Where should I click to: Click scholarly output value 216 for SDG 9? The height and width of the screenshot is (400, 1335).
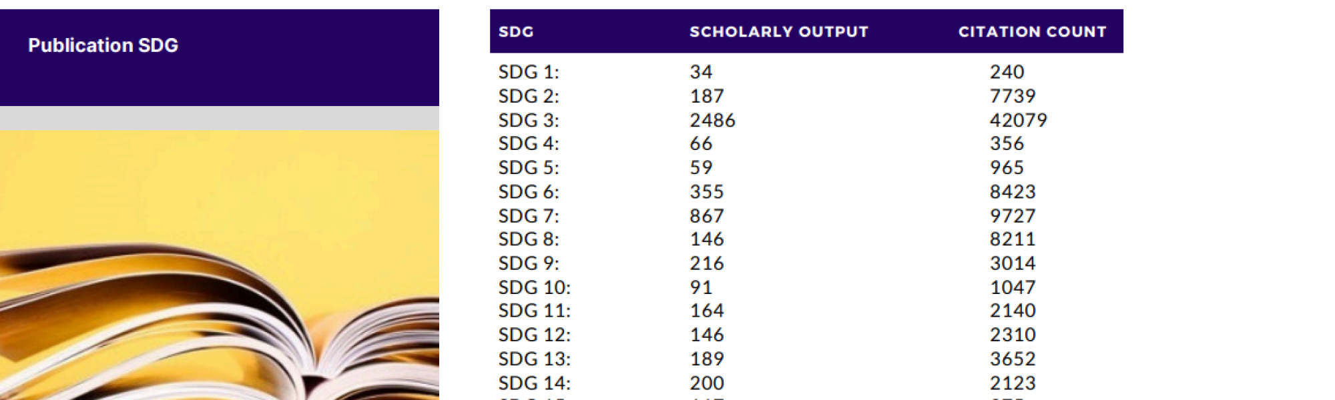click(706, 263)
